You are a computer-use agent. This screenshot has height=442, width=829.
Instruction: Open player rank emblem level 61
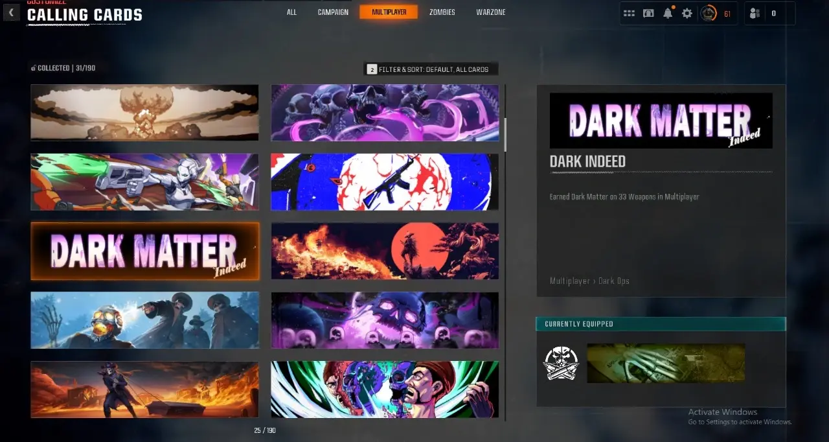709,13
